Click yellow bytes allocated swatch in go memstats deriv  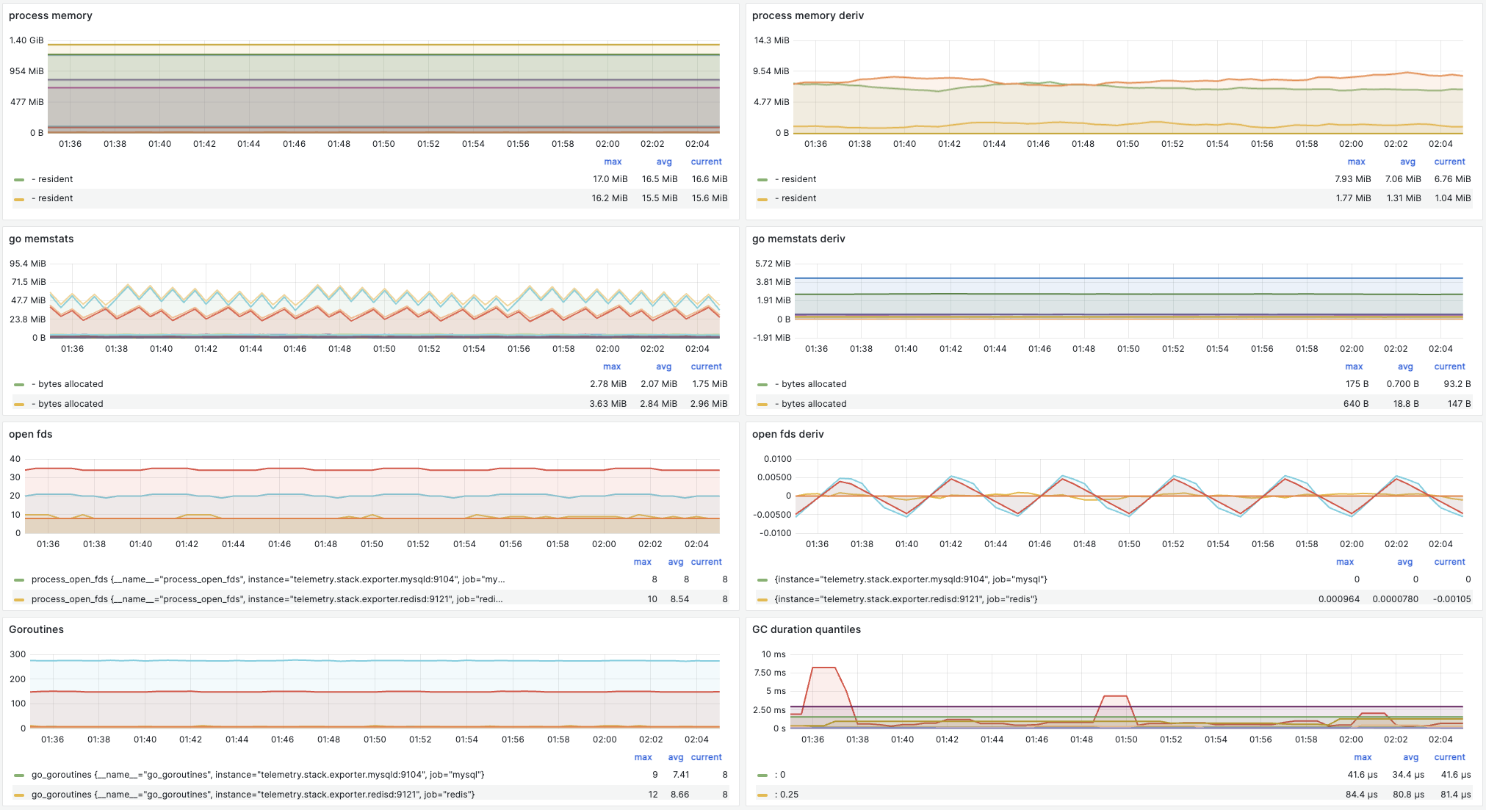762,404
